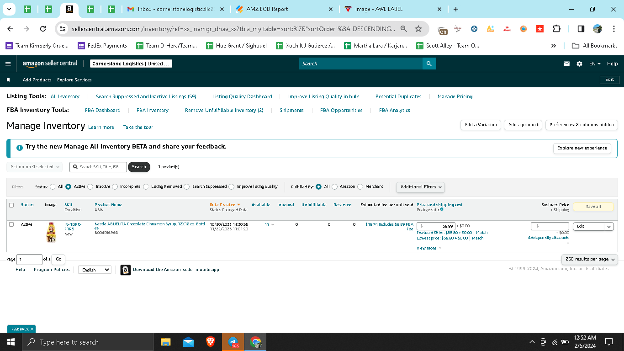
Task: Switch to the AMZ EOD Report tab
Action: 285,9
